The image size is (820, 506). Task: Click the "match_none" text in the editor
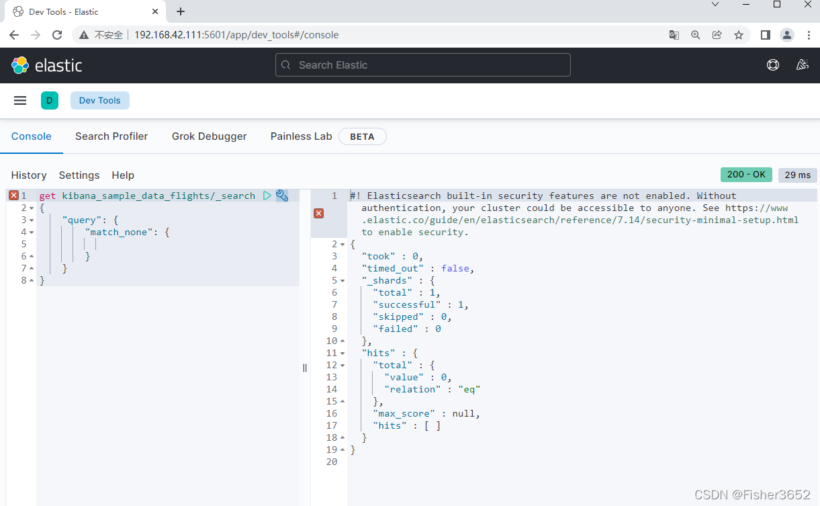pos(121,232)
